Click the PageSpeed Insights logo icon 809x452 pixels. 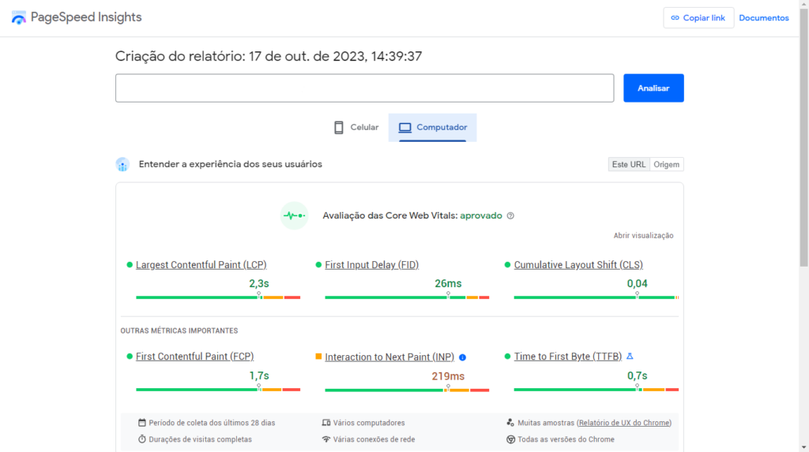click(19, 17)
